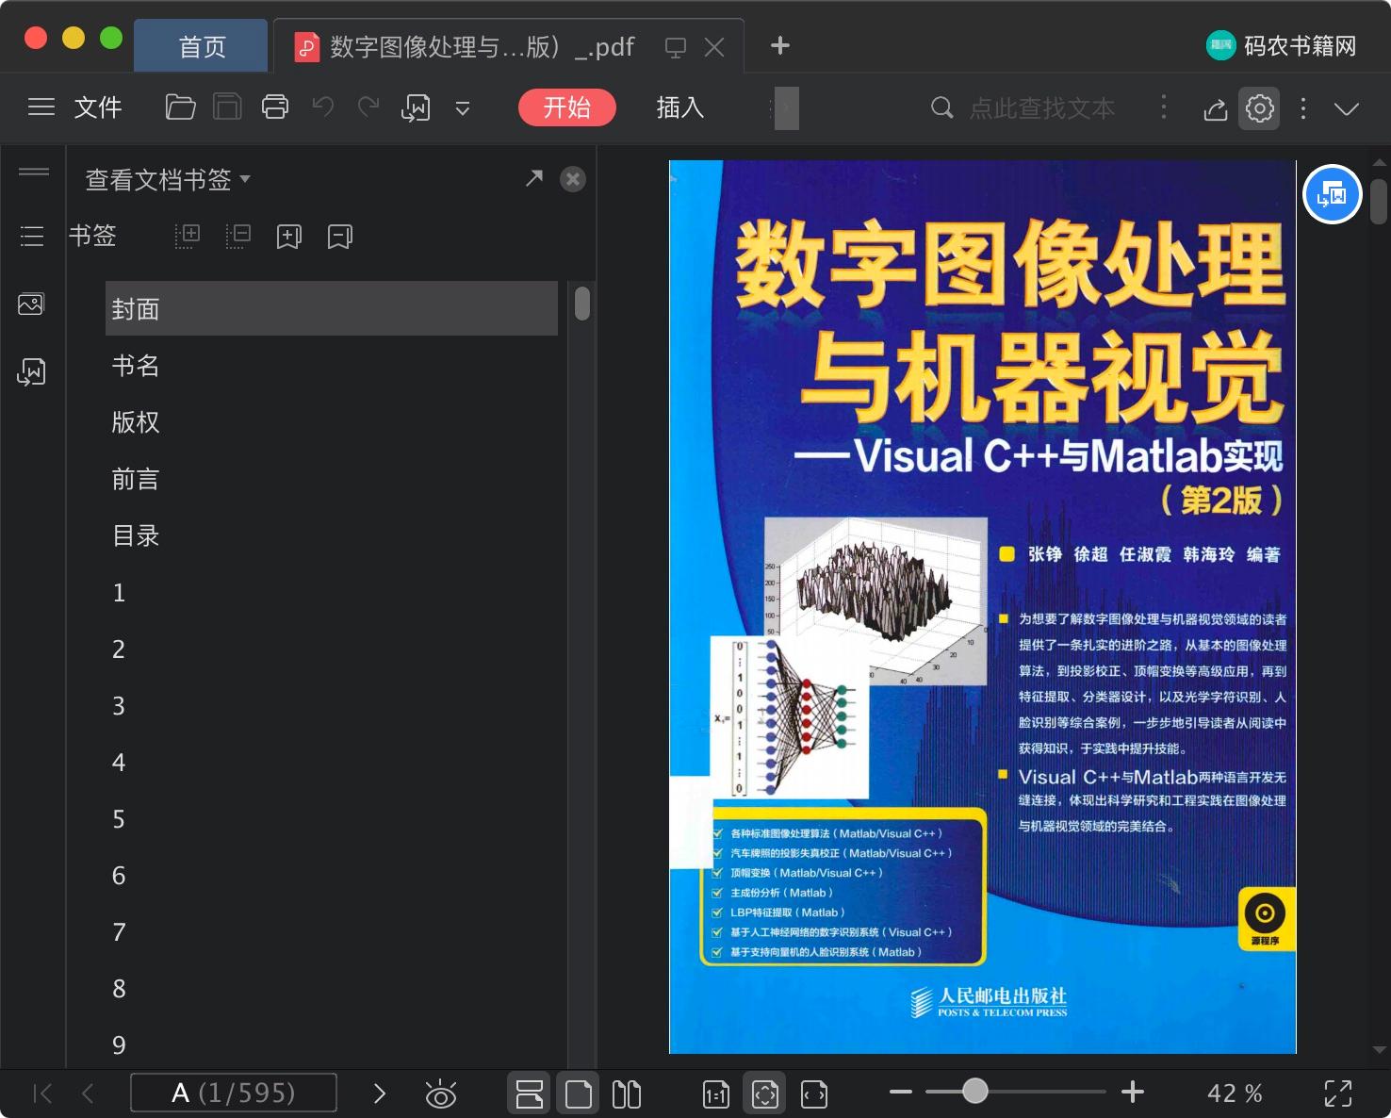Click the page number field A (1/595)
The width and height of the screenshot is (1391, 1118).
[234, 1093]
